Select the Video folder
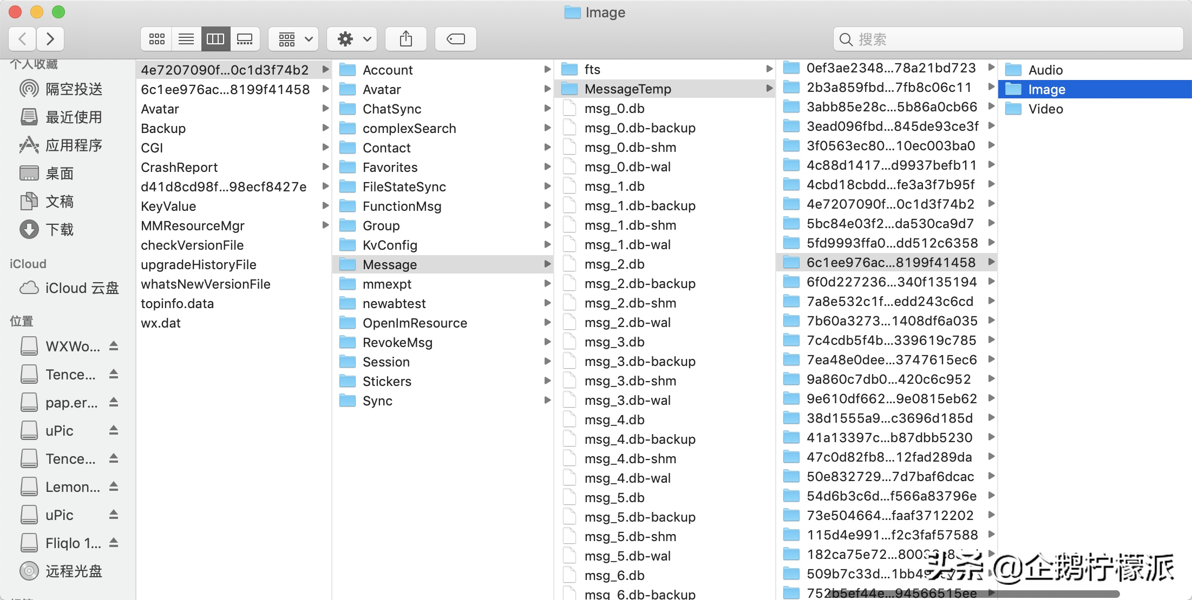Screen dimensions: 1192x600 point(1095,109)
